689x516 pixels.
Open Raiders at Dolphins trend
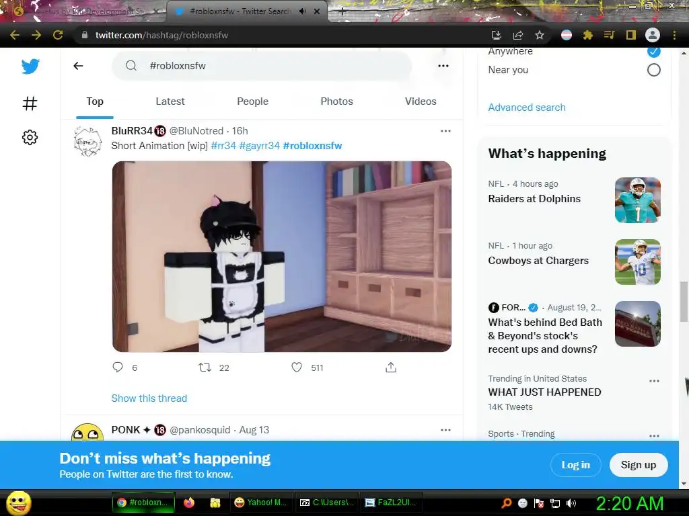(x=534, y=199)
